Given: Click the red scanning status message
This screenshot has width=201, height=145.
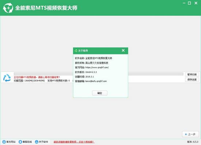Looking at the screenshot, I should pyautogui.click(x=37, y=77).
